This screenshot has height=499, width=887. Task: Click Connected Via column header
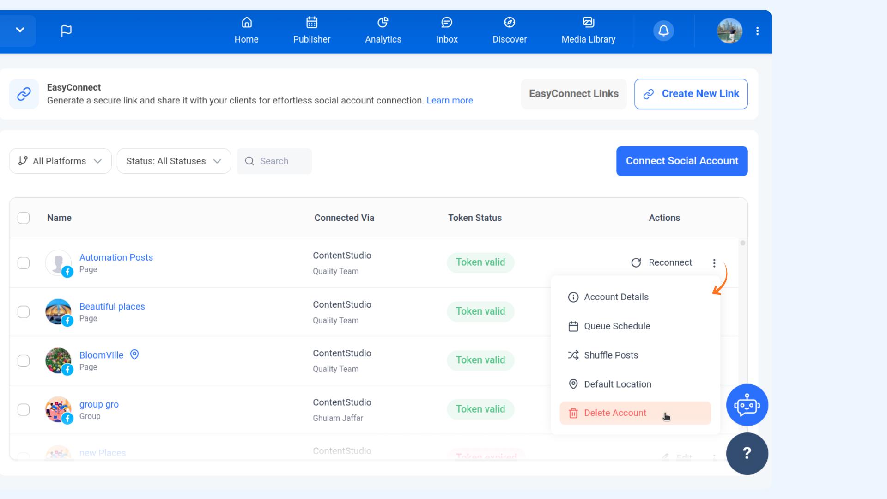pos(344,218)
